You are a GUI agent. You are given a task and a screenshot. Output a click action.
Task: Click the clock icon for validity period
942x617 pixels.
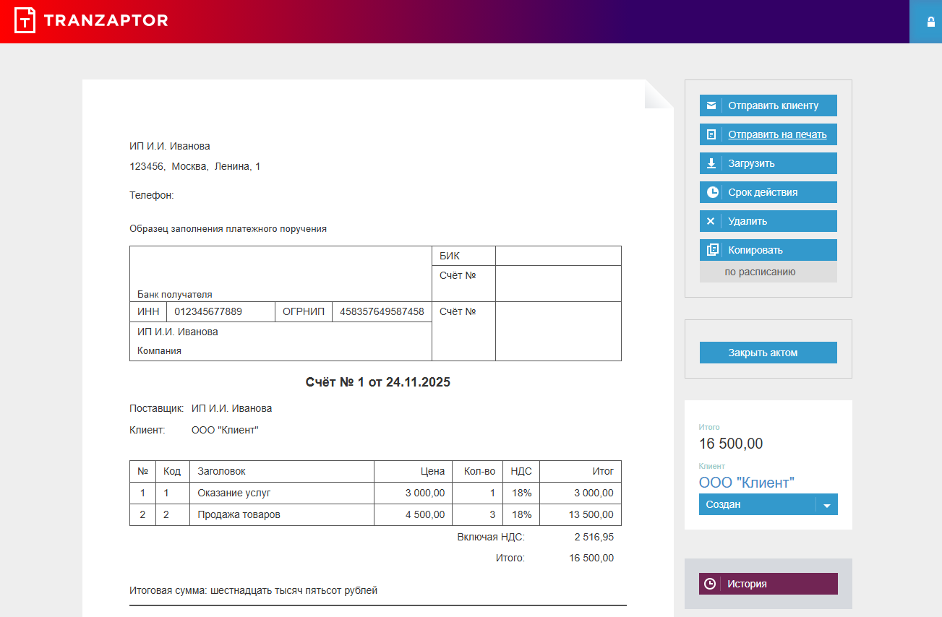[712, 192]
